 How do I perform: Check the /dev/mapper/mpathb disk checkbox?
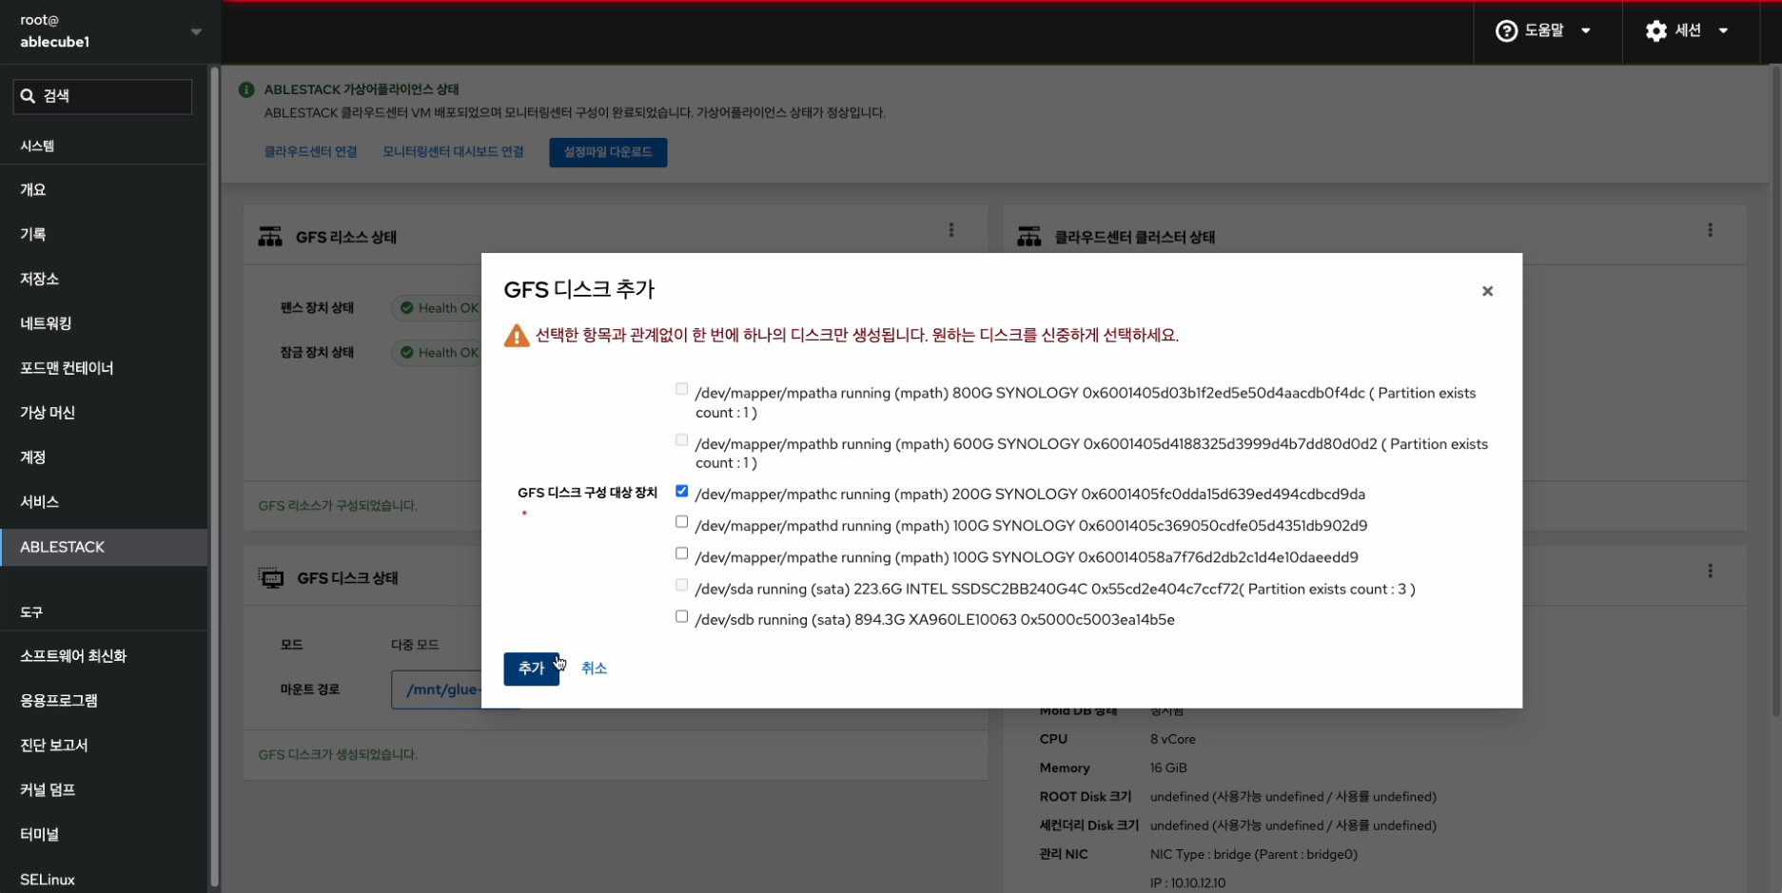point(681,439)
